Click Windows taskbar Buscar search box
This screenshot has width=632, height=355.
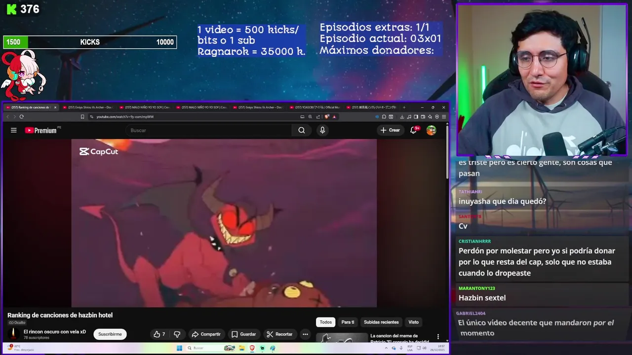tap(210, 348)
